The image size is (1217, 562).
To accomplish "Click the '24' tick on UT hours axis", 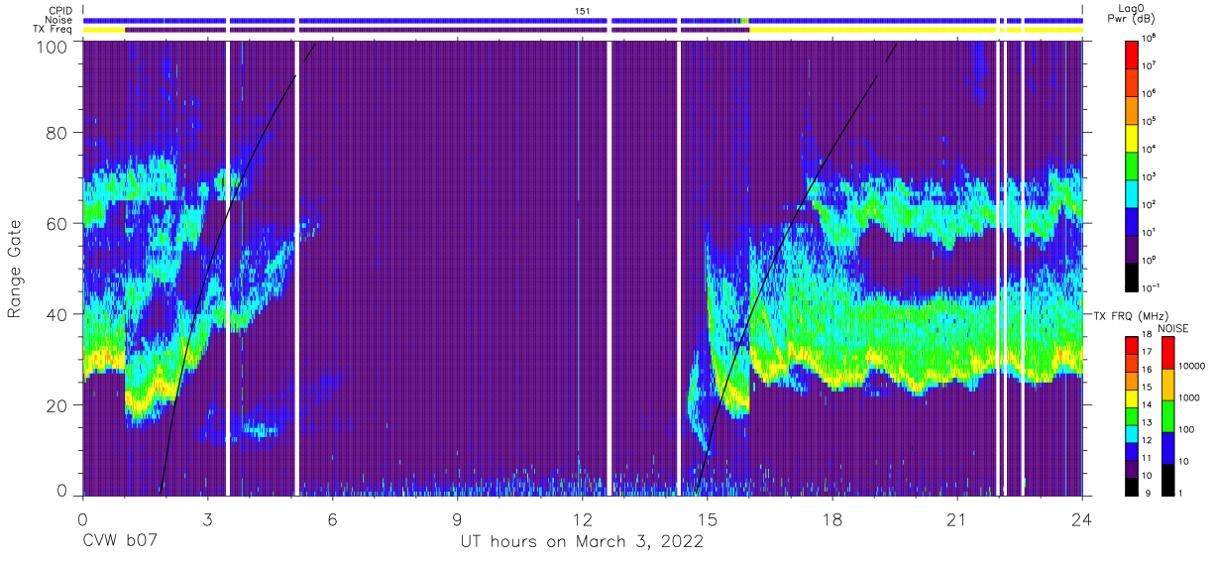I will (x=1082, y=518).
